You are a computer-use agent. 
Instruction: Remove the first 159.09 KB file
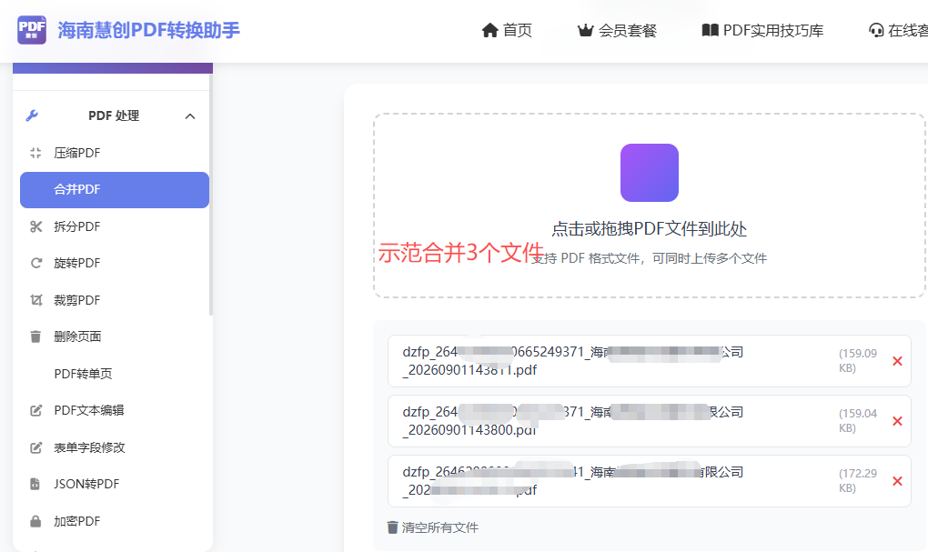(x=897, y=361)
